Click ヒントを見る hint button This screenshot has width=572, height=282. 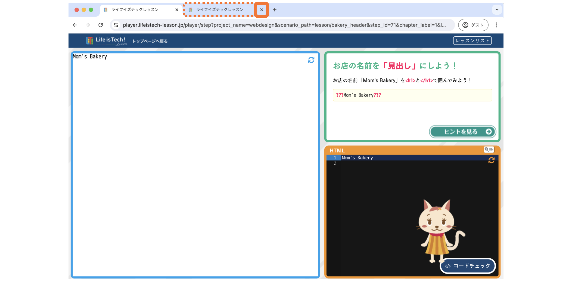tap(462, 132)
